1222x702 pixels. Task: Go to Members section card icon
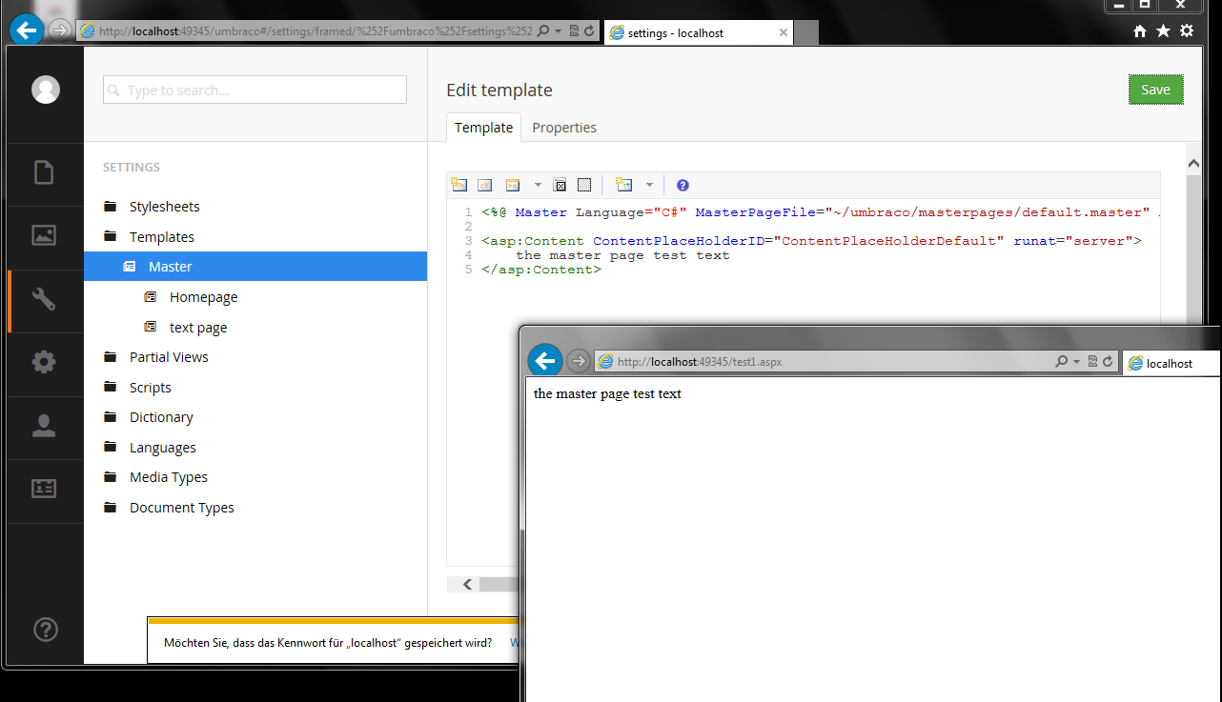pyautogui.click(x=44, y=488)
